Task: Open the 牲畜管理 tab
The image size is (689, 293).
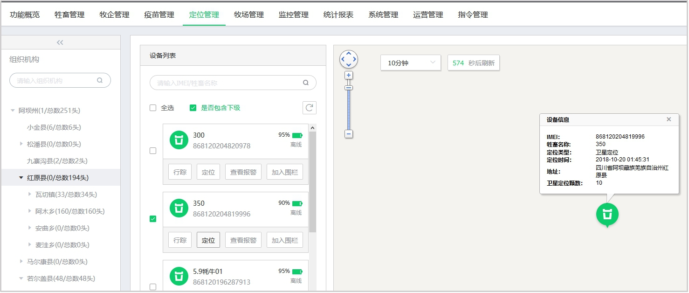Action: pos(69,14)
